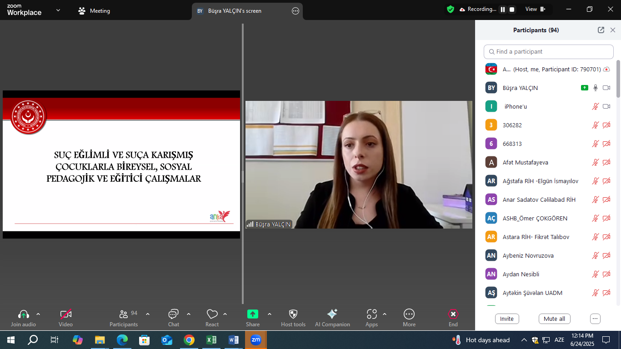Expand the Share options arrow
This screenshot has height=349, width=621.
[270, 314]
